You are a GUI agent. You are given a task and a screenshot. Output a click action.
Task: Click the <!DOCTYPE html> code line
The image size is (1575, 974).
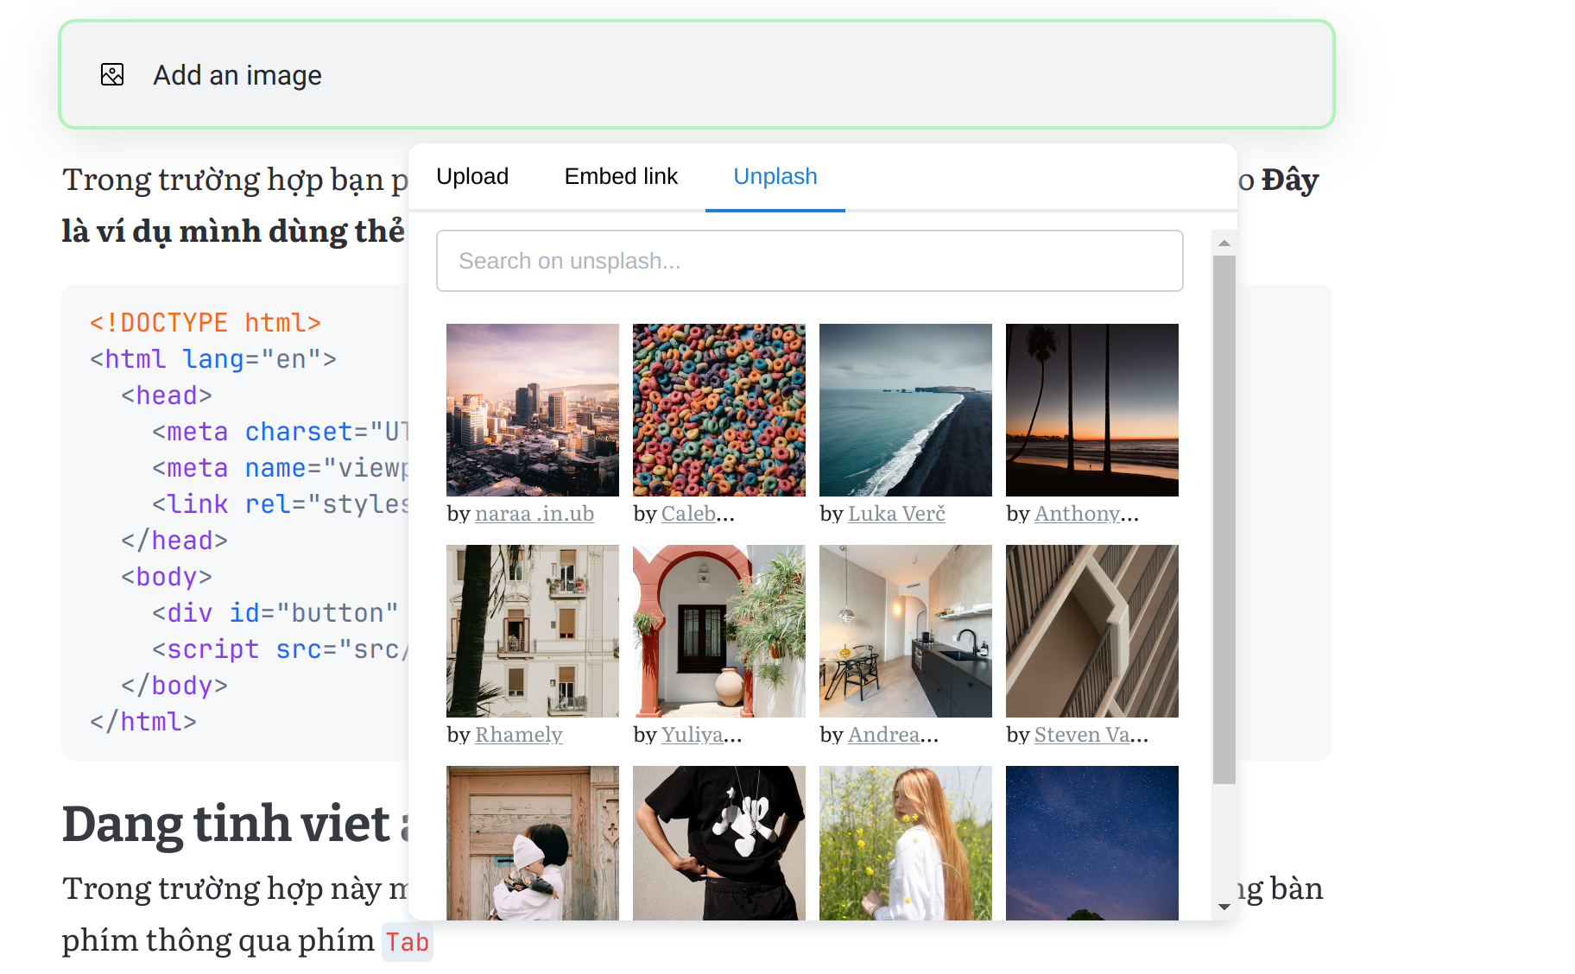point(206,323)
